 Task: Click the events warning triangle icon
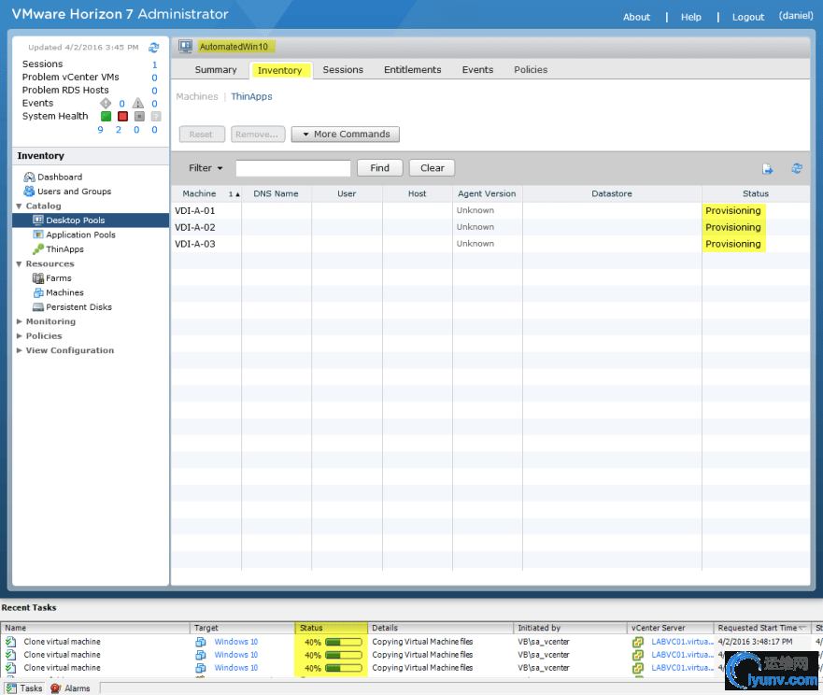pos(138,103)
